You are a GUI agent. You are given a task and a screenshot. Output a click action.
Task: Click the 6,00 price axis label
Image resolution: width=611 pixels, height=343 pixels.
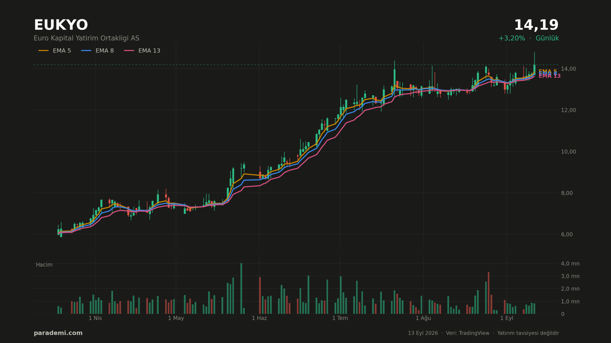(x=567, y=234)
